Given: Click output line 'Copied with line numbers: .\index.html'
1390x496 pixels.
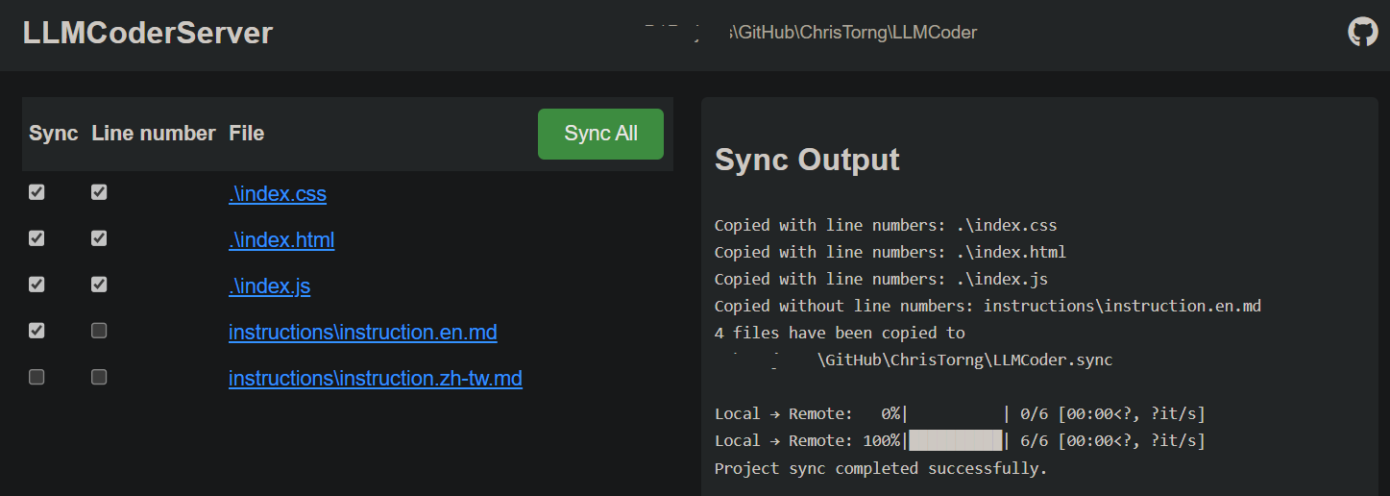Looking at the screenshot, I should (890, 253).
